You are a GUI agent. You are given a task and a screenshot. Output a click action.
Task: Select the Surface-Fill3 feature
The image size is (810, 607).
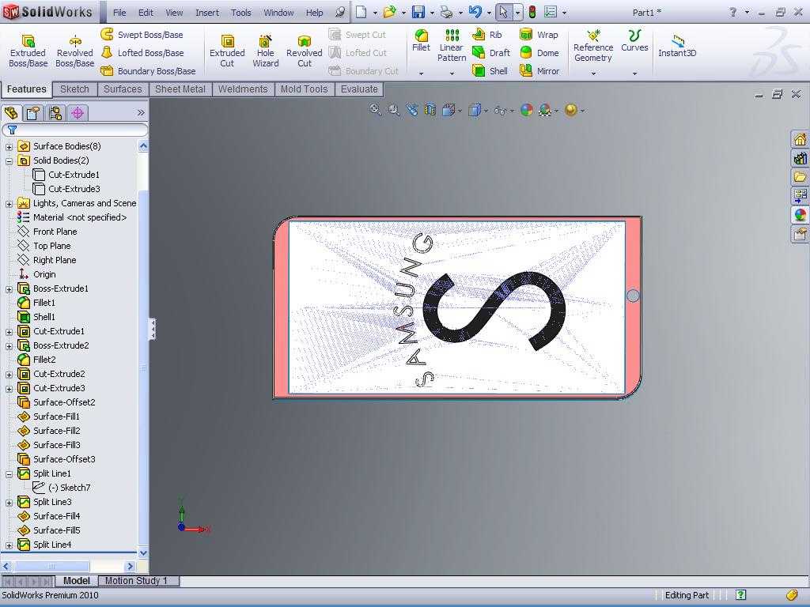[x=57, y=445]
